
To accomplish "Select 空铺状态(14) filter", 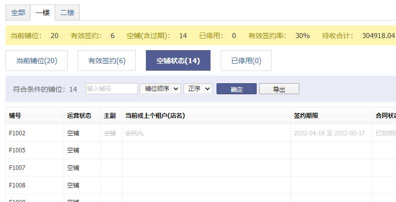I will click(178, 60).
